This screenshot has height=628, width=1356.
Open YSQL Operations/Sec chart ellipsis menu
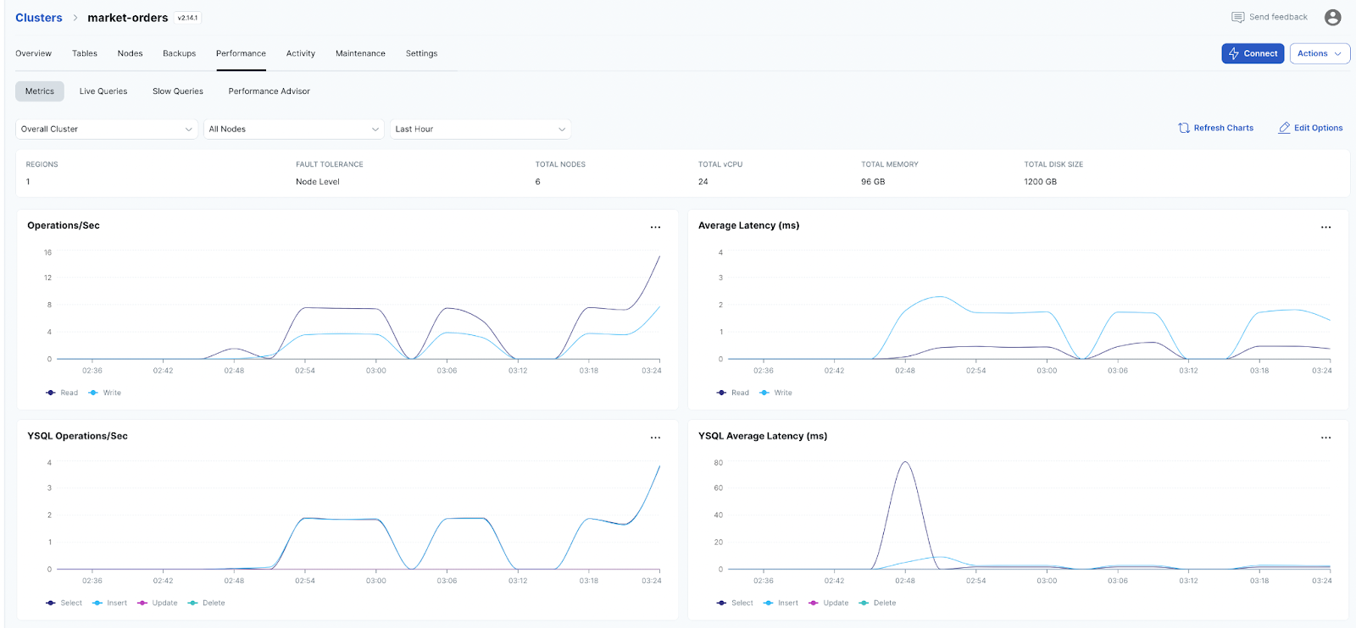(x=655, y=438)
